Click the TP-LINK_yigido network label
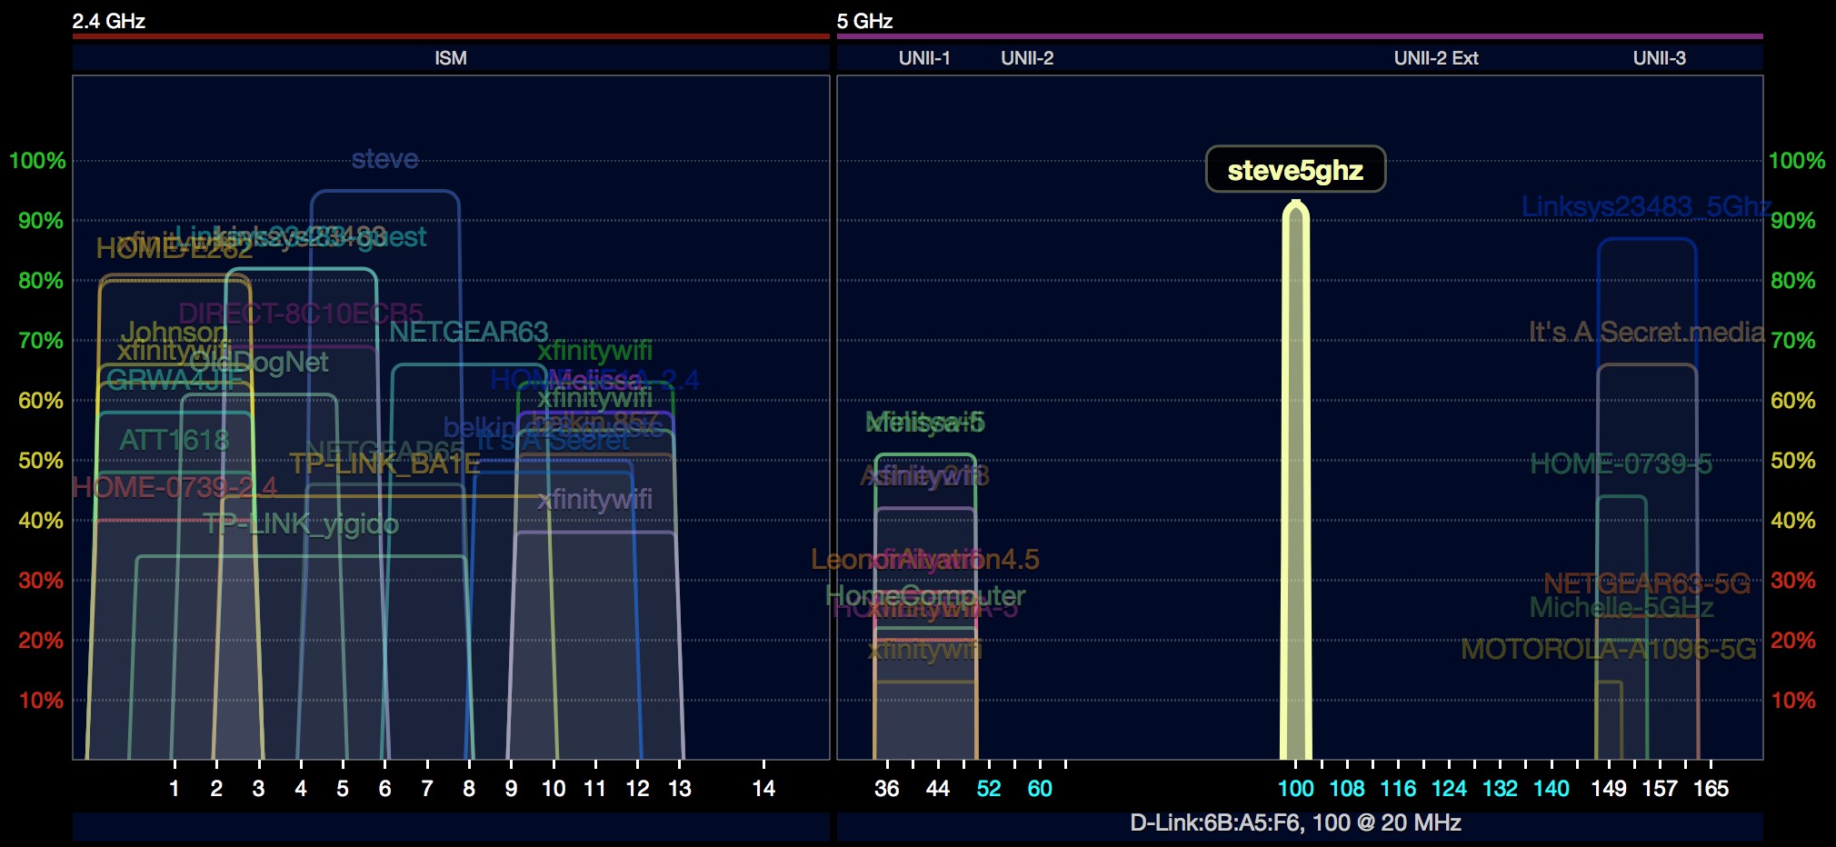Image resolution: width=1836 pixels, height=847 pixels. (x=301, y=523)
